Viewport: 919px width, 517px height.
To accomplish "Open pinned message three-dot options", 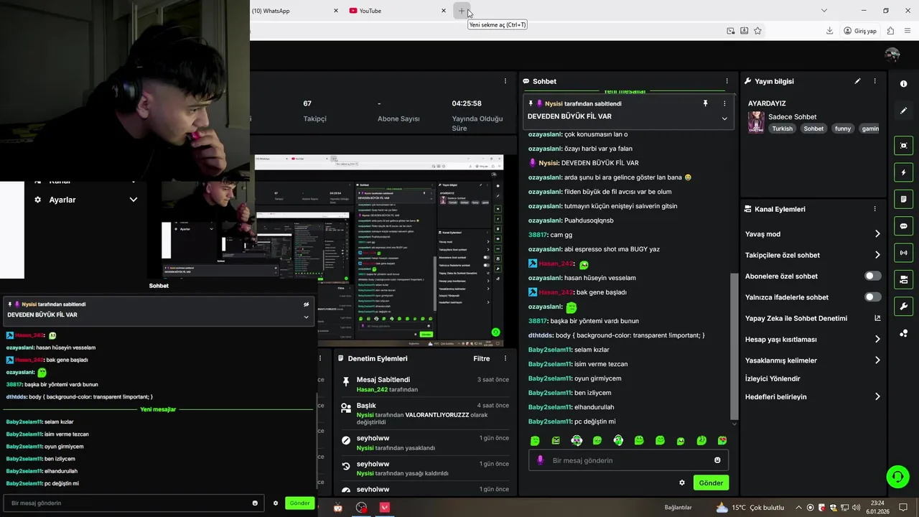I will 724,103.
